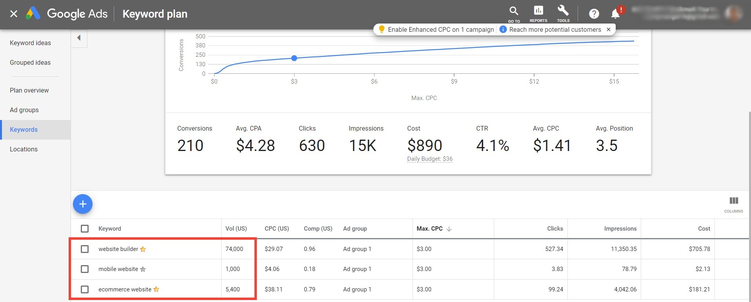
Task: Close the keyword plan with X icon
Action: pyautogui.click(x=14, y=14)
